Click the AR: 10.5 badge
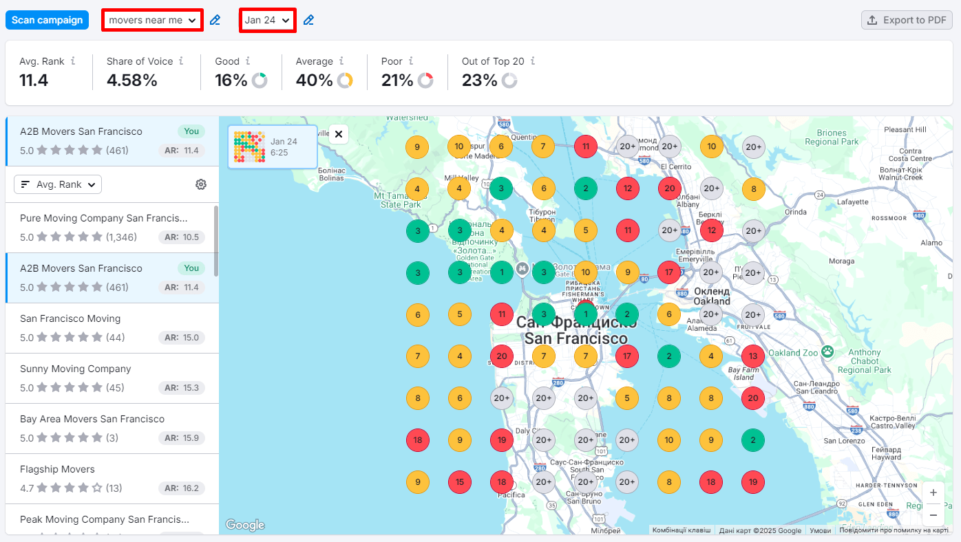This screenshot has width=961, height=542. click(182, 237)
